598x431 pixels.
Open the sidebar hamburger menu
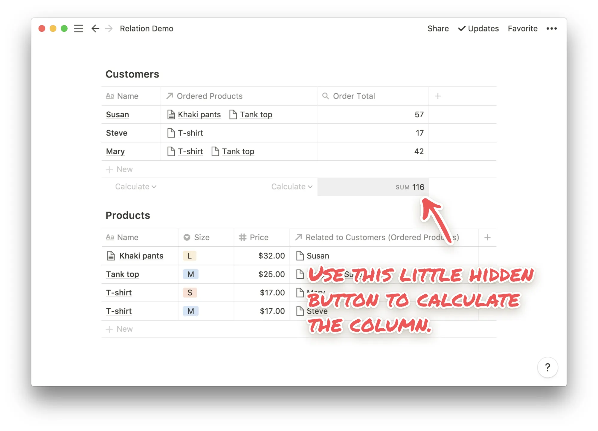(79, 28)
